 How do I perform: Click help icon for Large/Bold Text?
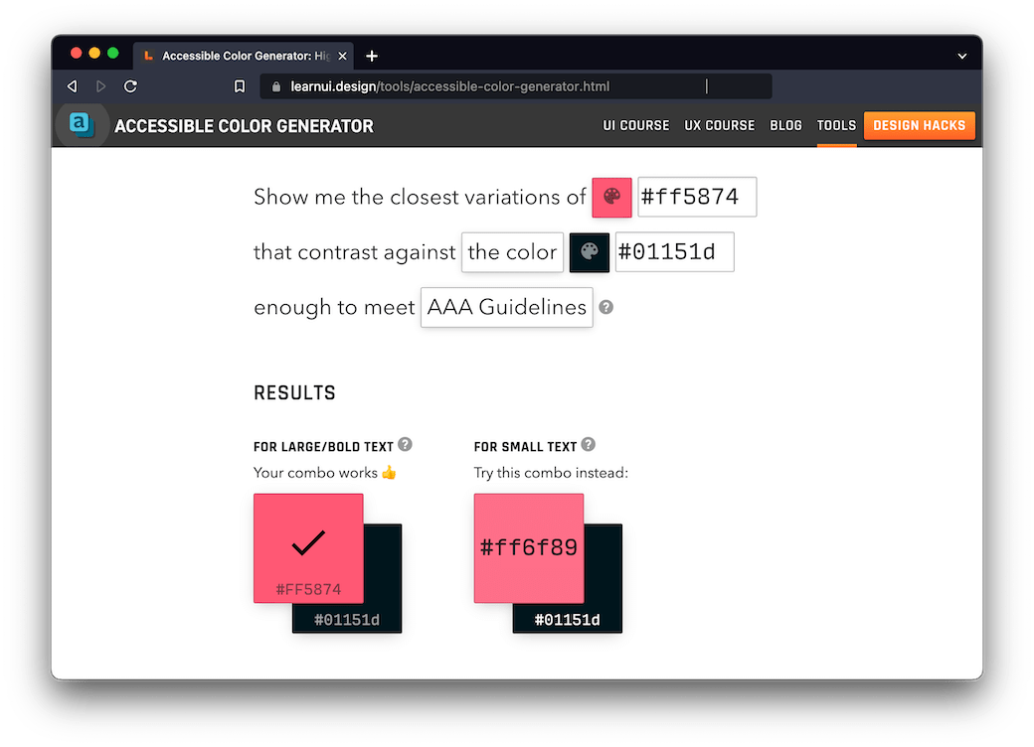406,445
